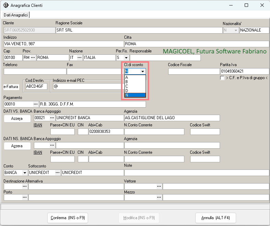The height and width of the screenshot is (226, 270).
Task: Click NS. BANCA Codice Swift field
Action: point(205,159)
